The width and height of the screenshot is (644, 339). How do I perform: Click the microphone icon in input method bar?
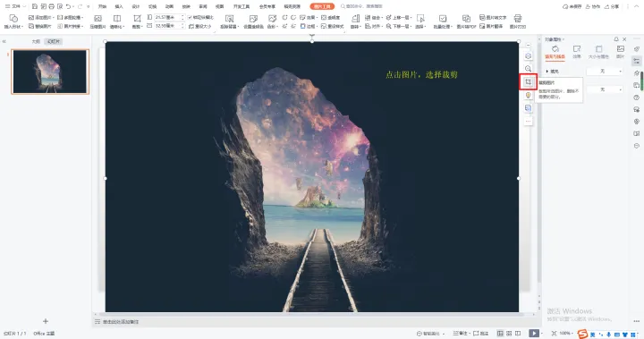click(x=609, y=335)
